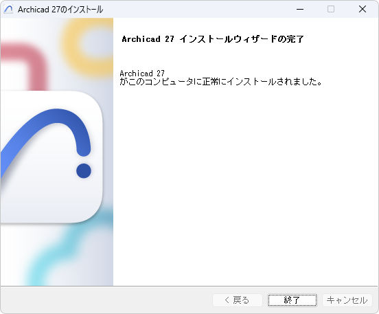The height and width of the screenshot is (314, 379).
Task: Click the maximize button in title bar
Action: coord(331,9)
